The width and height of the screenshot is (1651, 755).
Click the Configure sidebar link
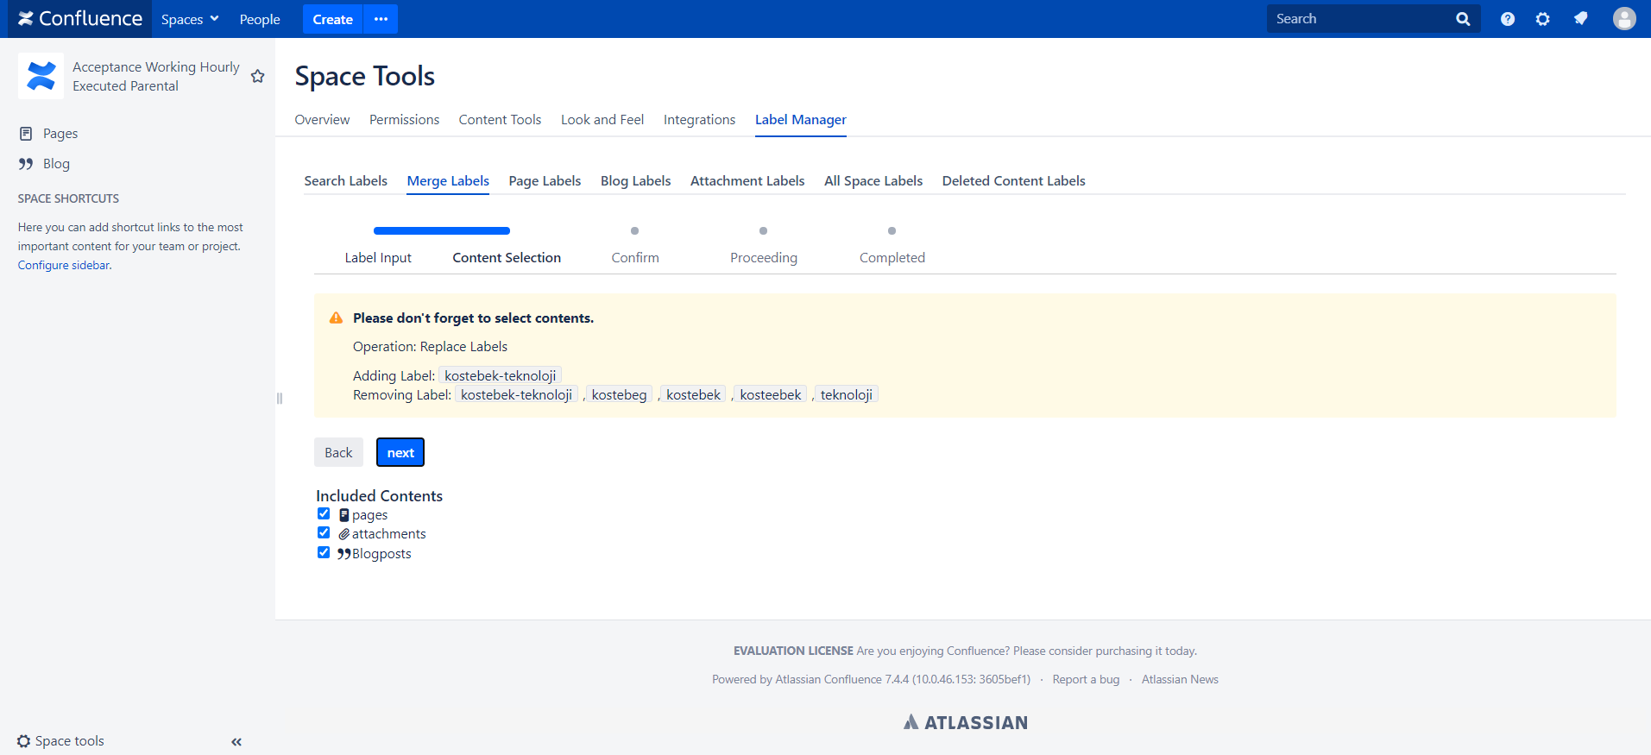click(64, 266)
